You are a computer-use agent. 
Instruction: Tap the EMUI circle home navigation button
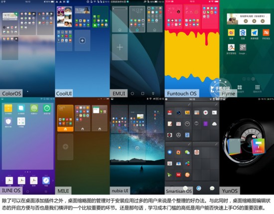coord(133,94)
